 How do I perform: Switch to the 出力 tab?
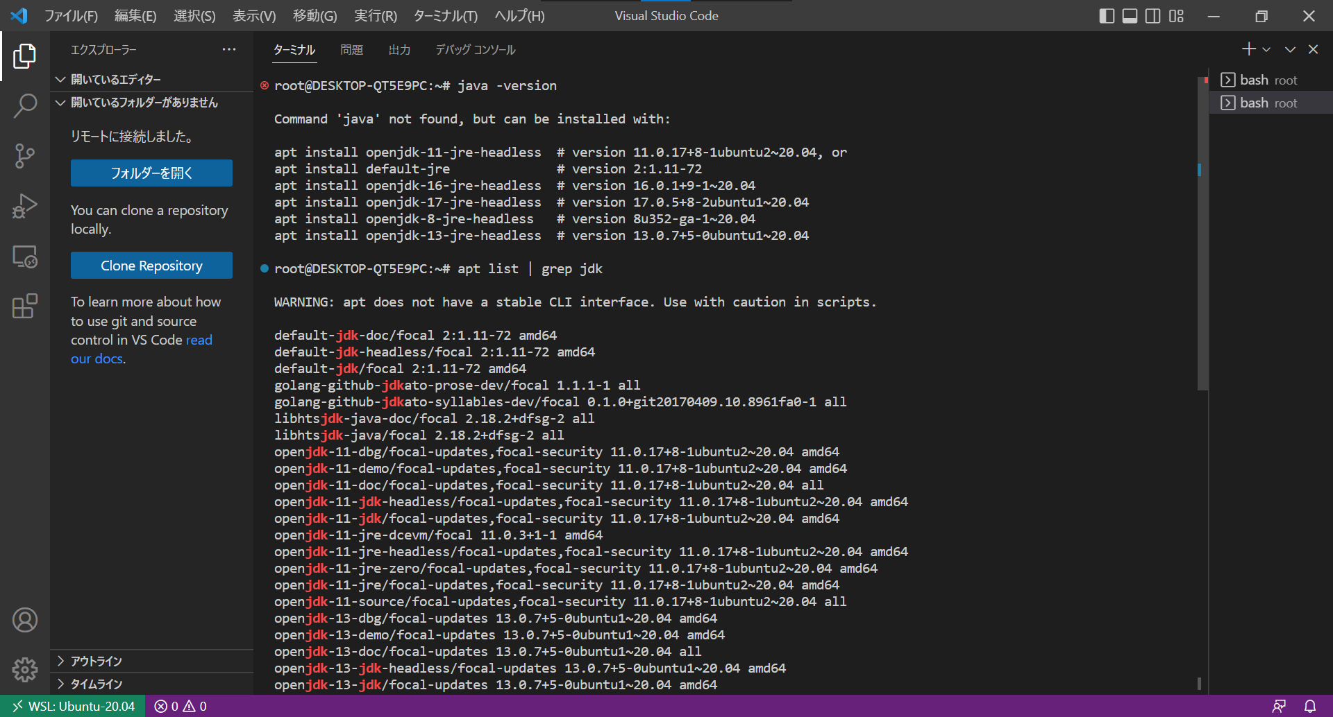point(399,50)
